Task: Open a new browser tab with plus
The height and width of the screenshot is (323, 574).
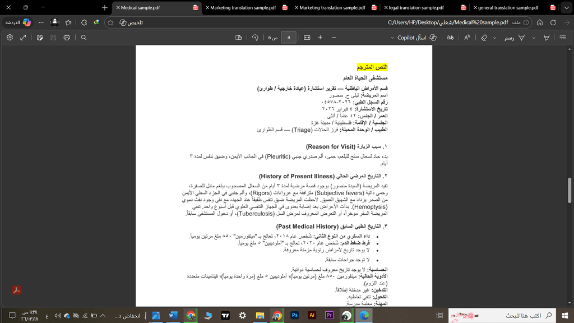Action: coord(105,7)
